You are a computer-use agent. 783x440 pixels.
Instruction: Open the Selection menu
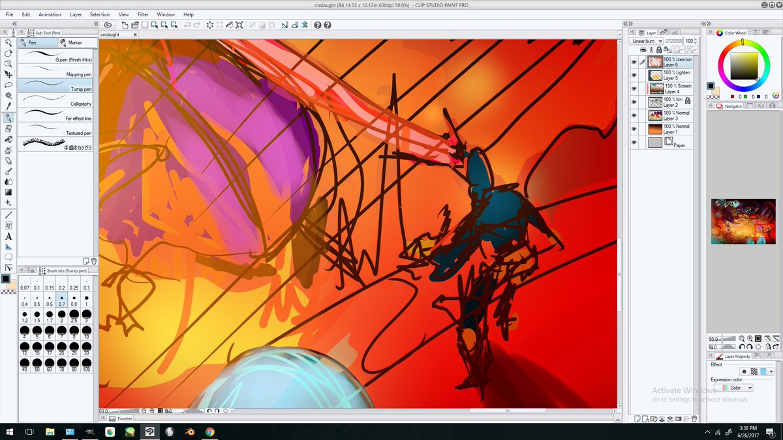point(100,14)
